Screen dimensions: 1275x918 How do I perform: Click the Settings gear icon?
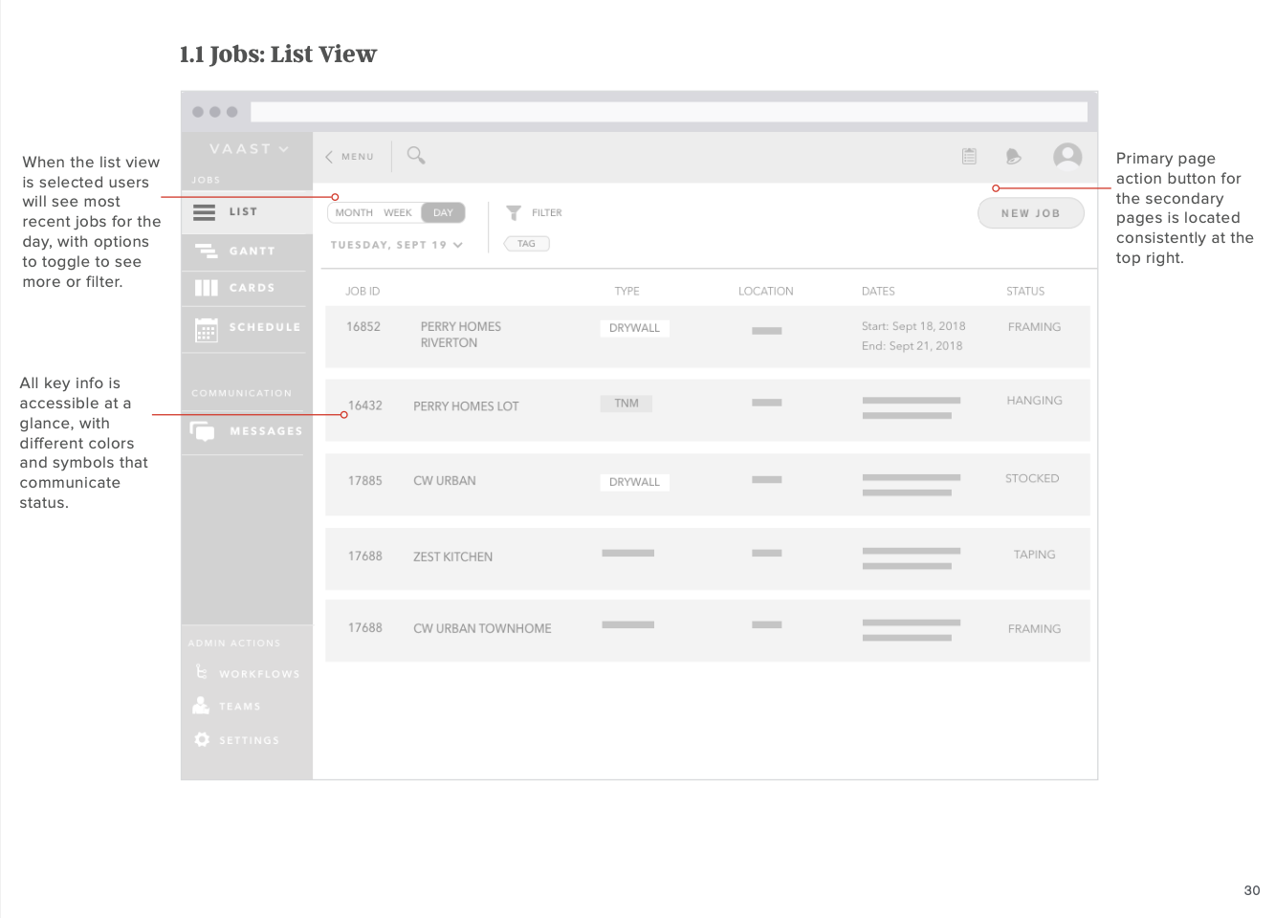(202, 739)
